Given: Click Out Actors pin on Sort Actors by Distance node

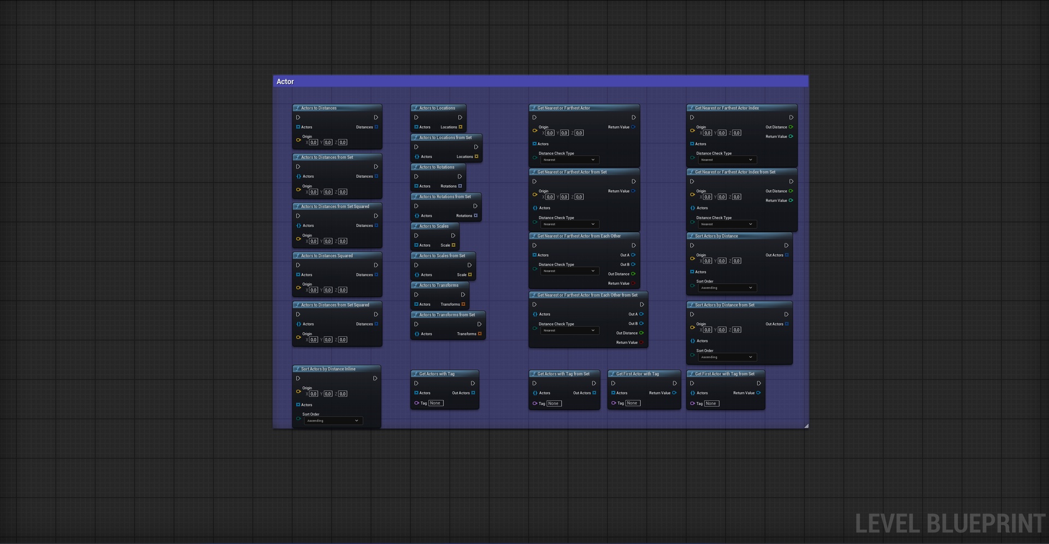Looking at the screenshot, I should coord(787,255).
